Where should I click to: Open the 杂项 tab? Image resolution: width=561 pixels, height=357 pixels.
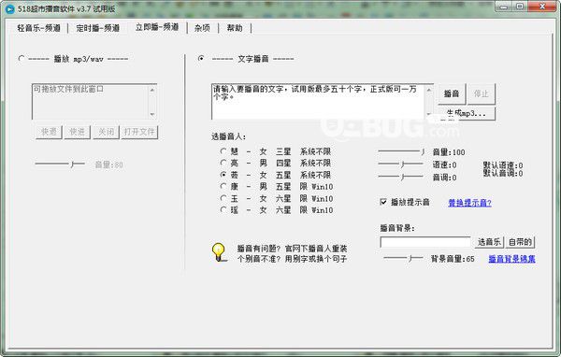coord(202,28)
